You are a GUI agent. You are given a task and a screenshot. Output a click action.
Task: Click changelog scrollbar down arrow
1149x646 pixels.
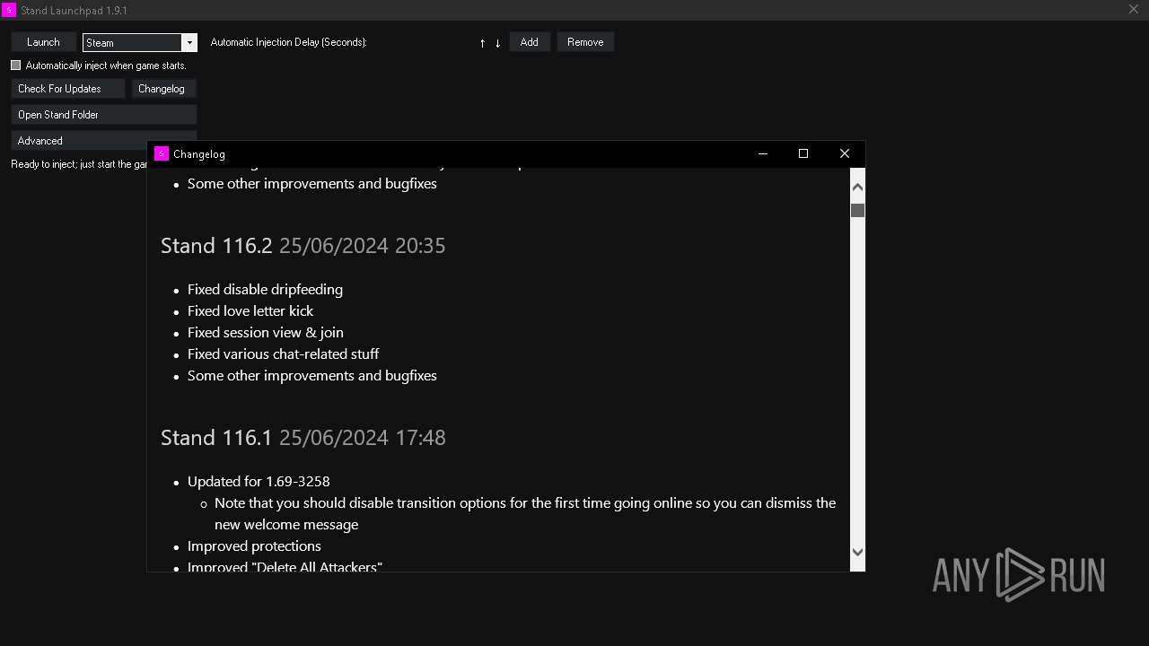[x=857, y=552]
